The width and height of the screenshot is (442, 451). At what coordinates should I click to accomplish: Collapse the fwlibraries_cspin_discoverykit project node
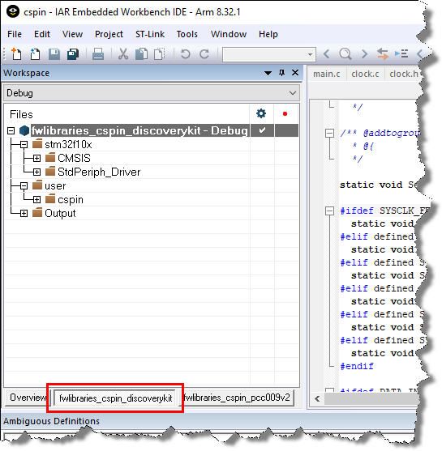click(11, 131)
